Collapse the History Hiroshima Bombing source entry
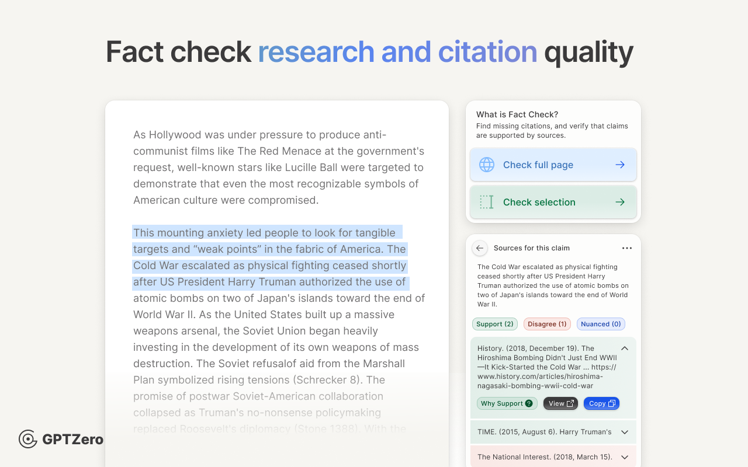This screenshot has width=748, height=467. [624, 348]
